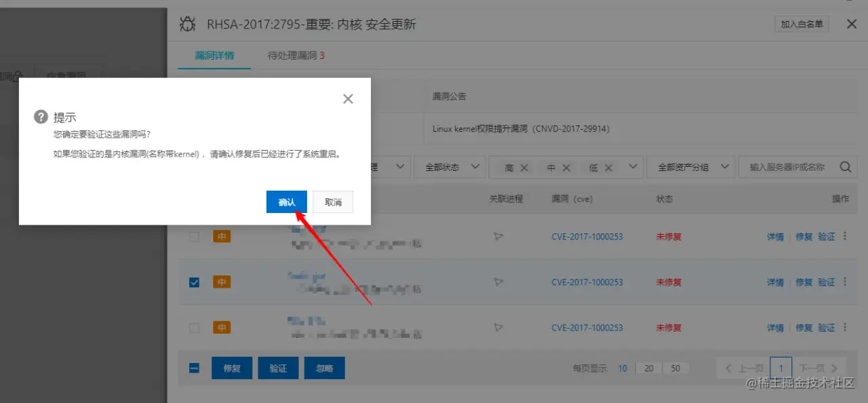The image size is (868, 403).
Task: Click the 漏洞 (cve) column header
Action: click(x=572, y=199)
